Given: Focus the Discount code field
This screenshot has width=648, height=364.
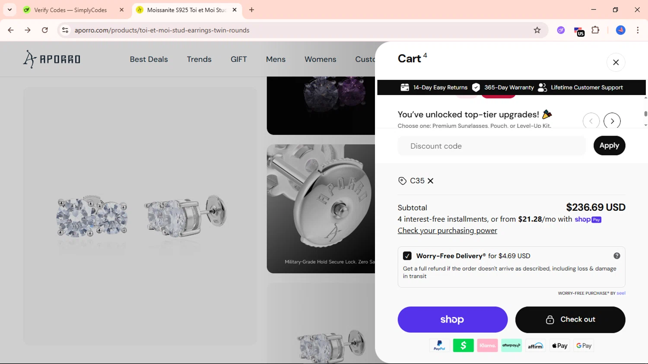Looking at the screenshot, I should click(x=492, y=146).
